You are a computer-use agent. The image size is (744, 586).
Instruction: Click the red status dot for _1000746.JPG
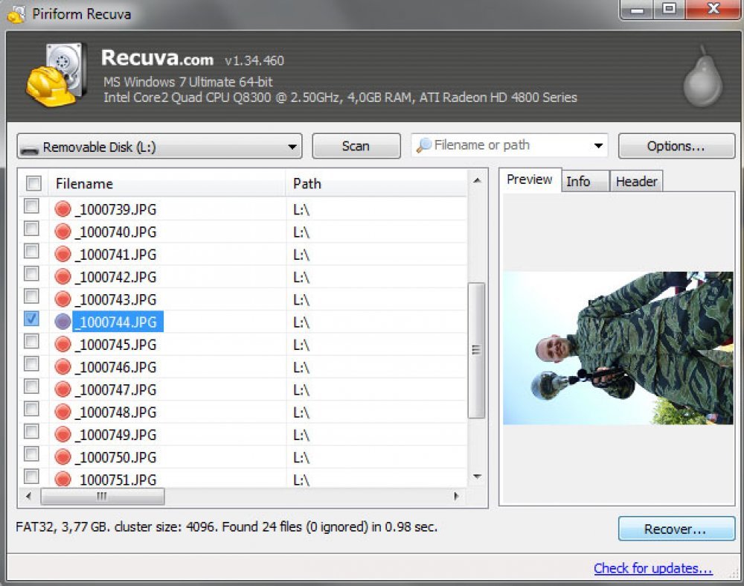[x=62, y=366]
